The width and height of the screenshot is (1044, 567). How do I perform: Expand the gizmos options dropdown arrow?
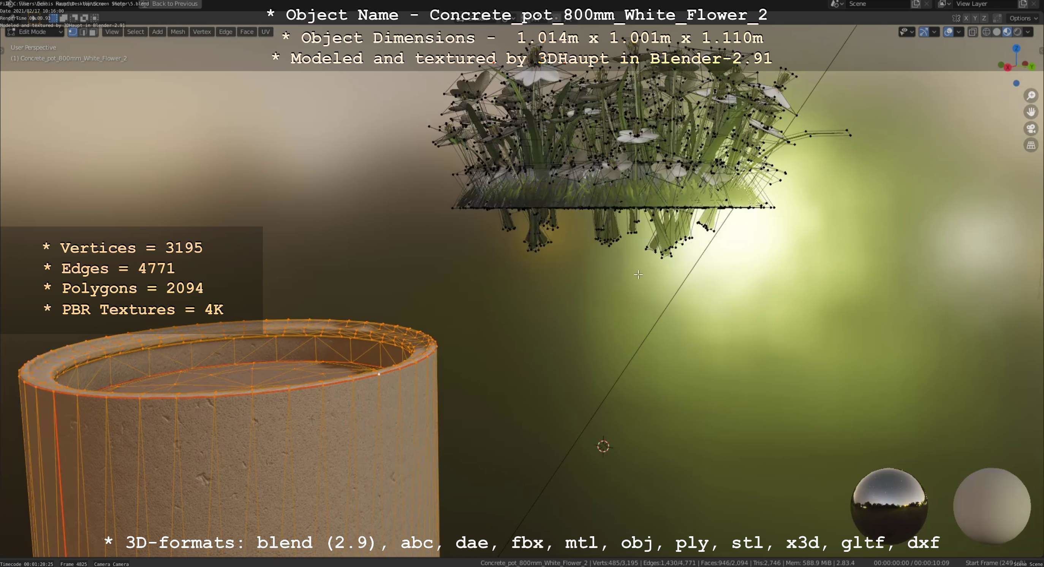pyautogui.click(x=934, y=32)
